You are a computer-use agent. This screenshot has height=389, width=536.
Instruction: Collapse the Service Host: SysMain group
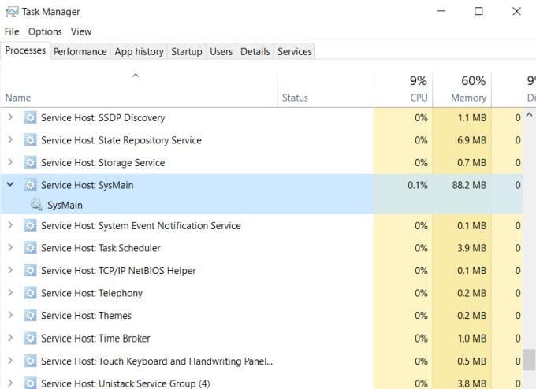point(10,185)
